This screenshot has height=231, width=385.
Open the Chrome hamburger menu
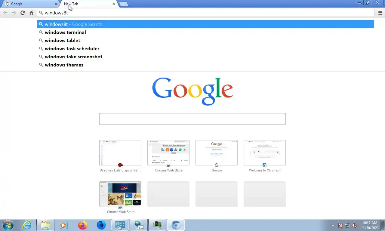click(x=380, y=13)
